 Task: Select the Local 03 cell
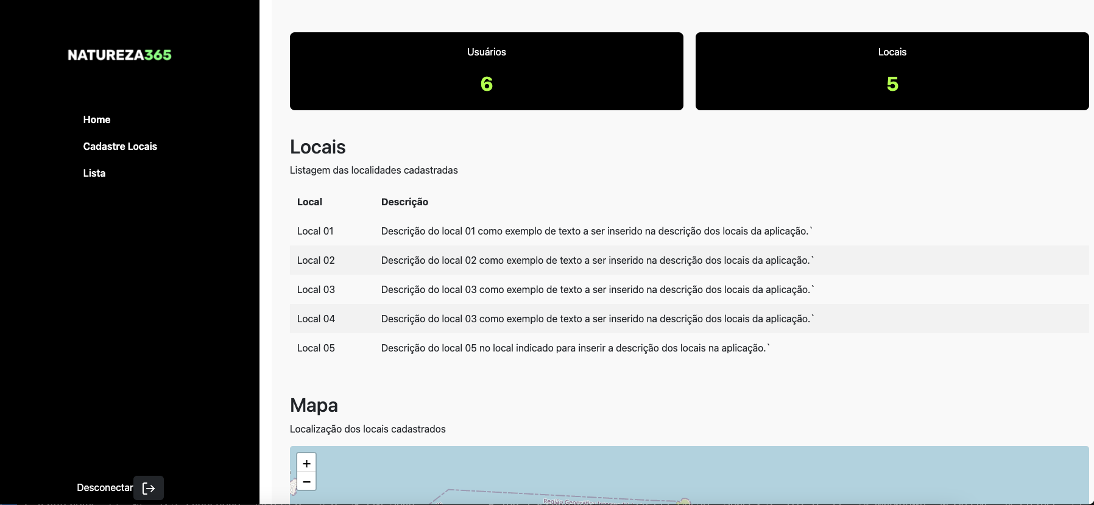[x=316, y=289]
